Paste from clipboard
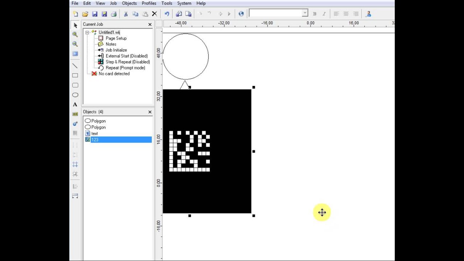The height and width of the screenshot is (261, 464). (145, 14)
